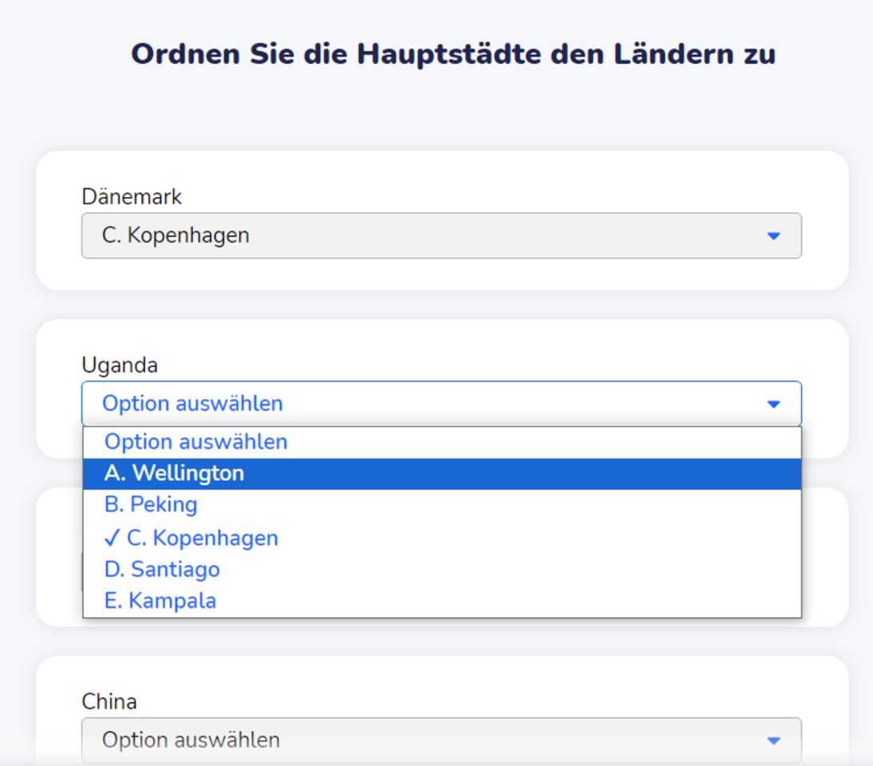This screenshot has width=873, height=766.
Task: Select E. Kampala for Uganda
Action: click(160, 601)
